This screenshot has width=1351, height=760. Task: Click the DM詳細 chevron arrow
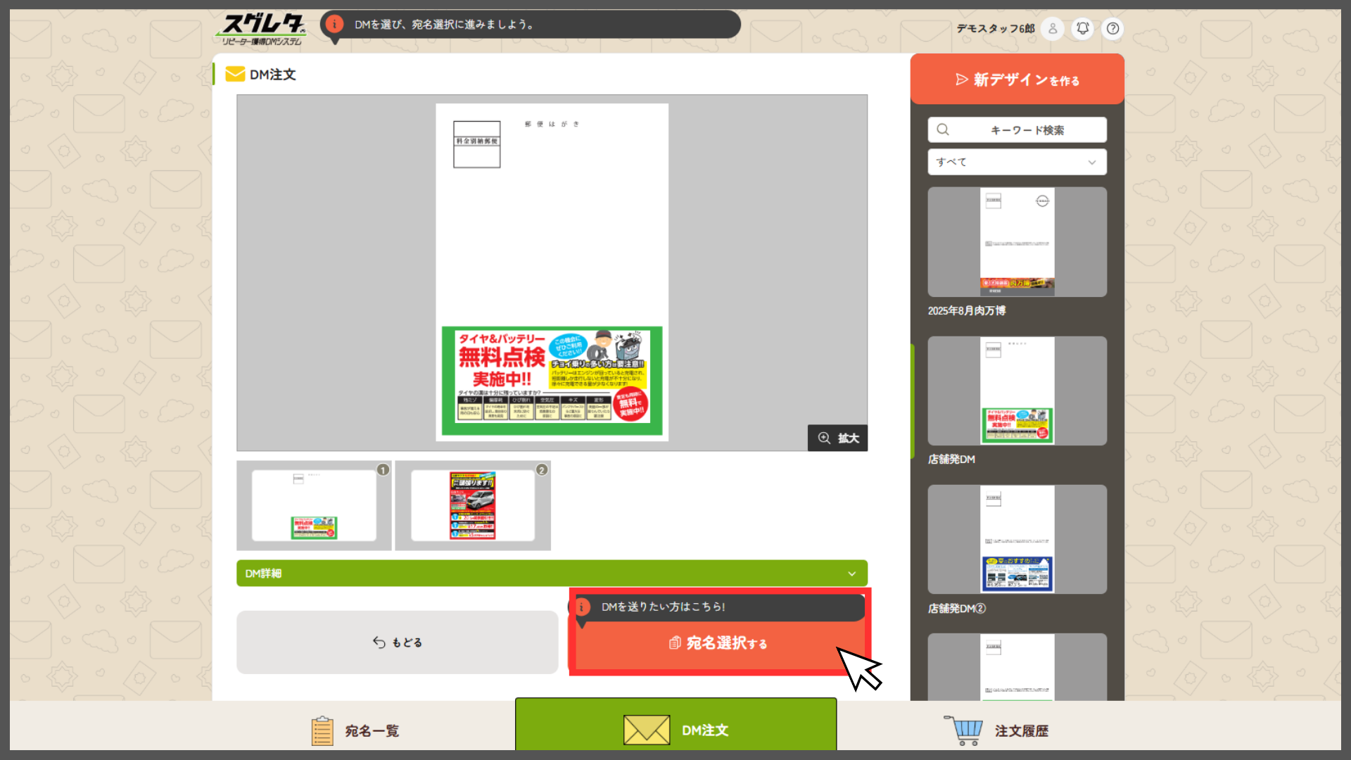point(851,574)
